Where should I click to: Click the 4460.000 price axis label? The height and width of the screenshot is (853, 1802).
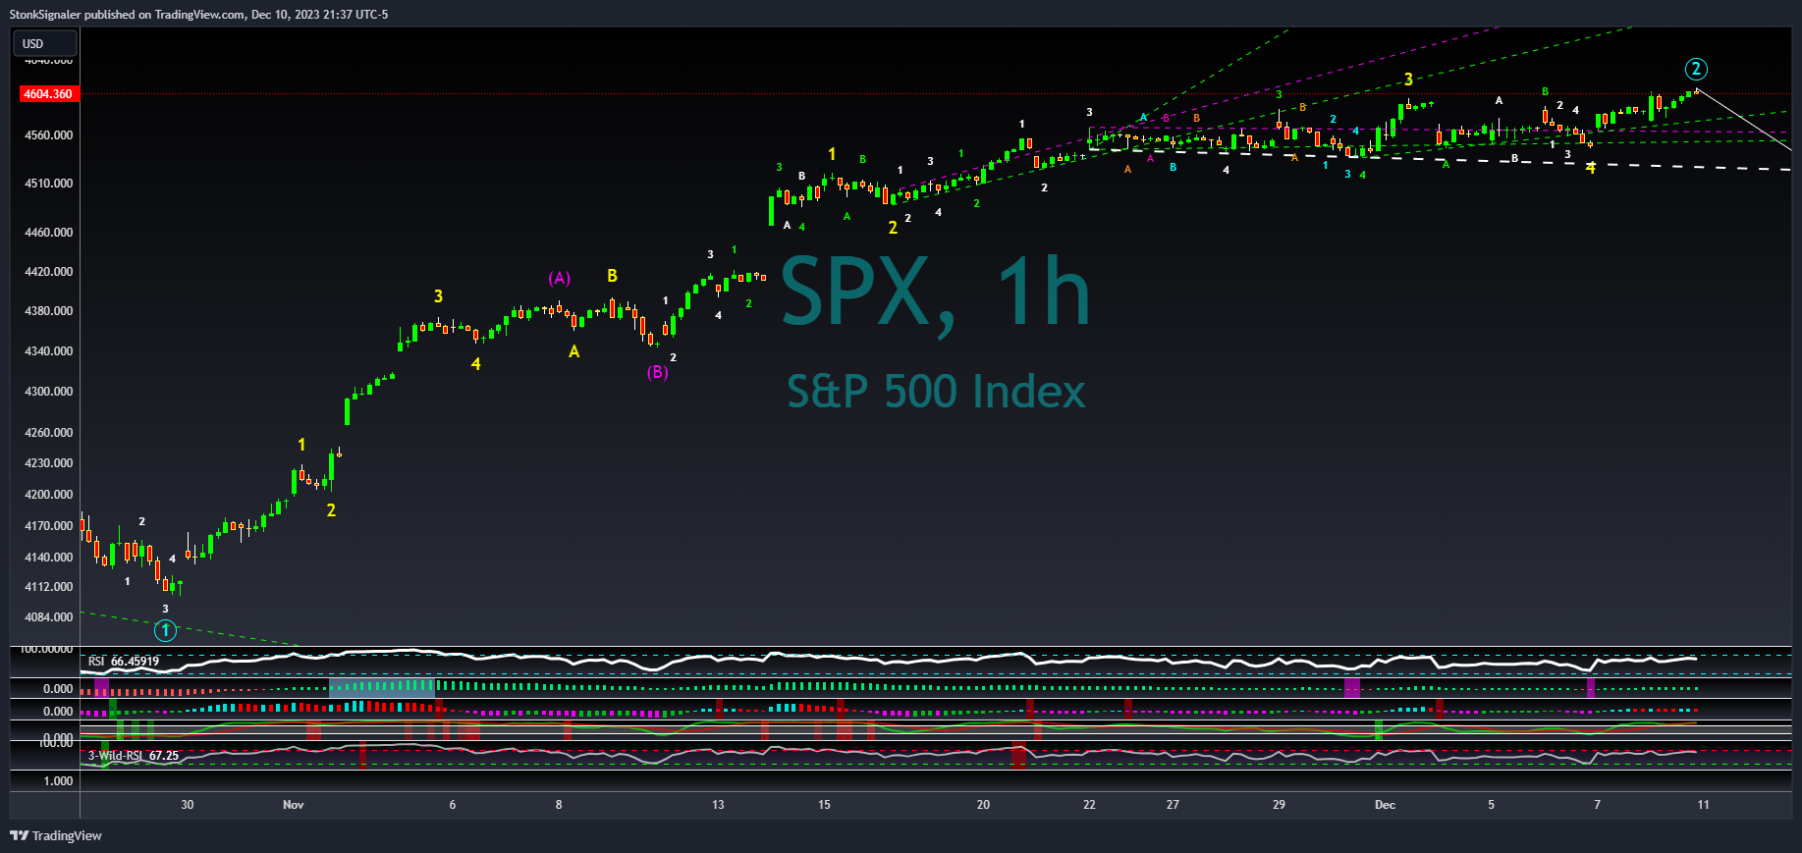(x=48, y=233)
